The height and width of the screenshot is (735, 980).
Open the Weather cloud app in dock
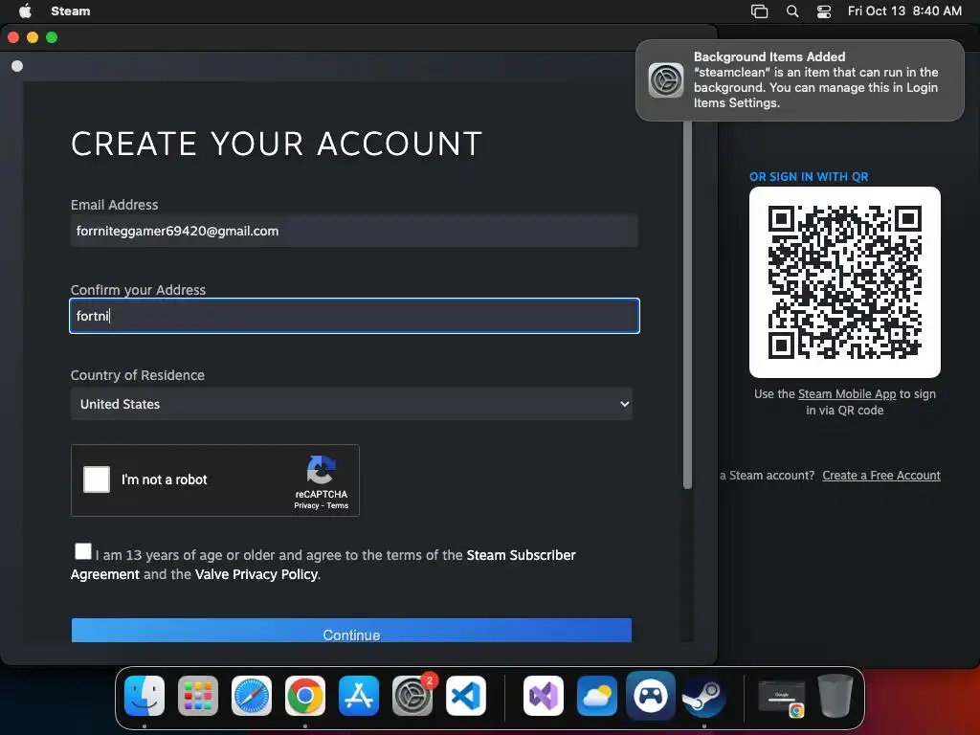597,696
